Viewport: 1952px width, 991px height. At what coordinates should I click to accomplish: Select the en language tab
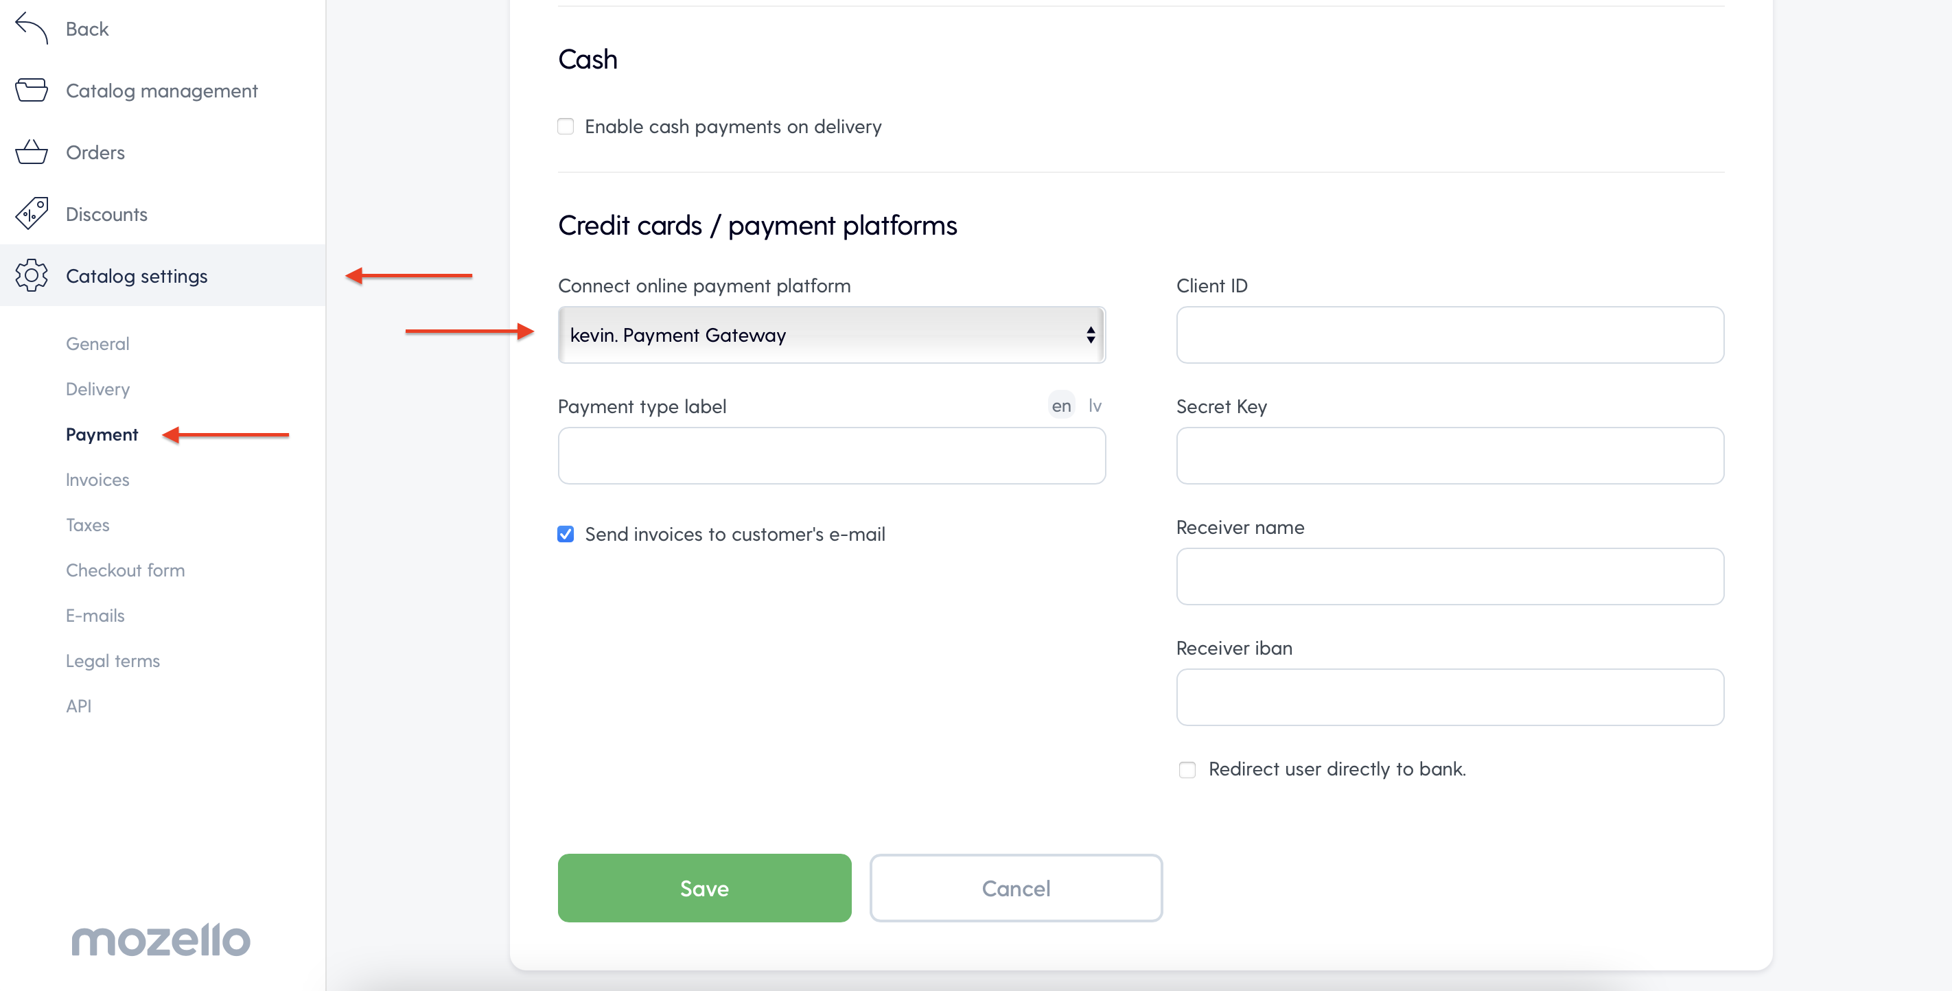(x=1061, y=406)
